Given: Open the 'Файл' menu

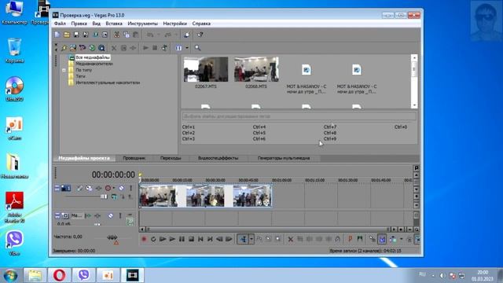Looking at the screenshot, I should [60, 24].
